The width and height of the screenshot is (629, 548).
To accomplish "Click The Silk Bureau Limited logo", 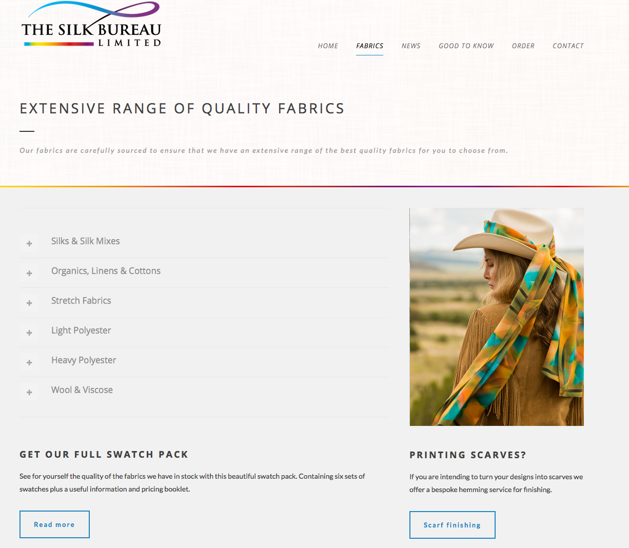I will coord(91,25).
